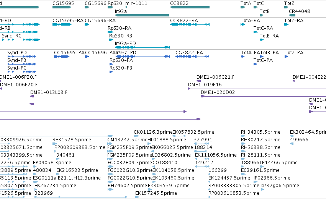Image resolution: width=326 pixels, height=199 pixels.
Task: Open the TotA-PA protein label
Action: click(251, 53)
